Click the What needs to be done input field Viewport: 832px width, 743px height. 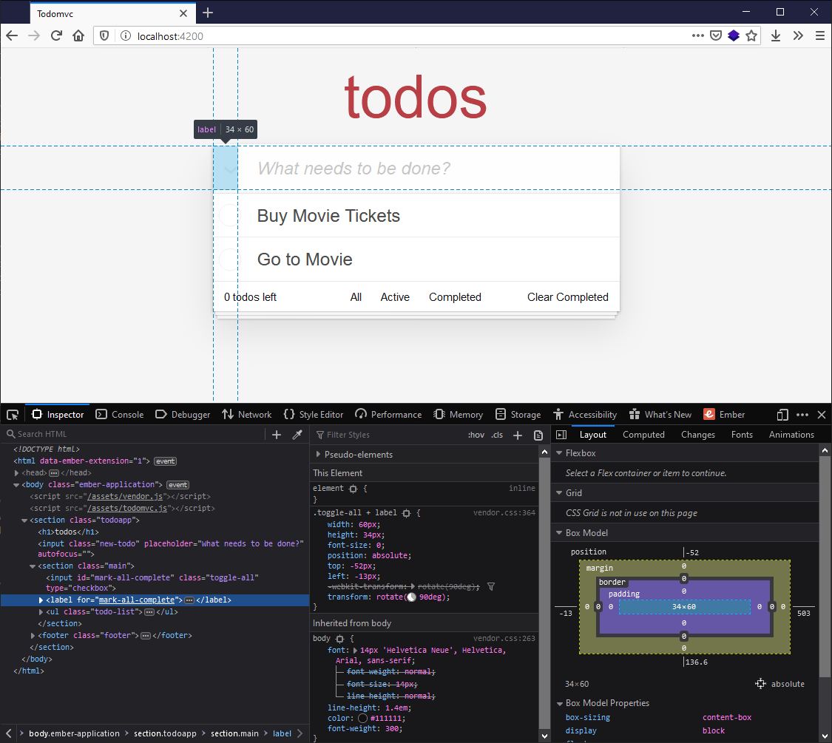[x=414, y=169]
